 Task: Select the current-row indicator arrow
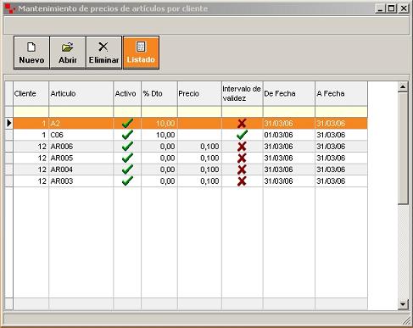(9, 123)
